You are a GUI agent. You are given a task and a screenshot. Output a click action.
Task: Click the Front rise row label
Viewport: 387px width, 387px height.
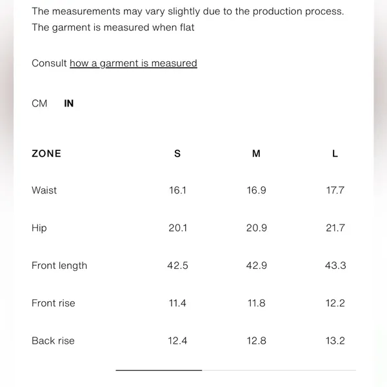pos(54,303)
